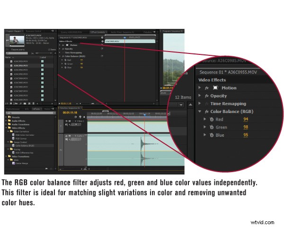Screen dimensions: 284x227
Task: Toggle the Opacity fx button in magnified callout
Action: click(207, 96)
